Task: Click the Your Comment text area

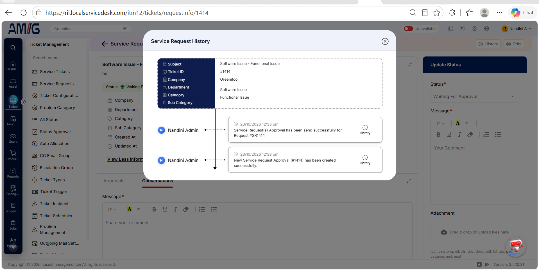Action: point(474,173)
